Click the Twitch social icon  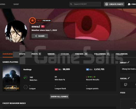click(x=126, y=85)
